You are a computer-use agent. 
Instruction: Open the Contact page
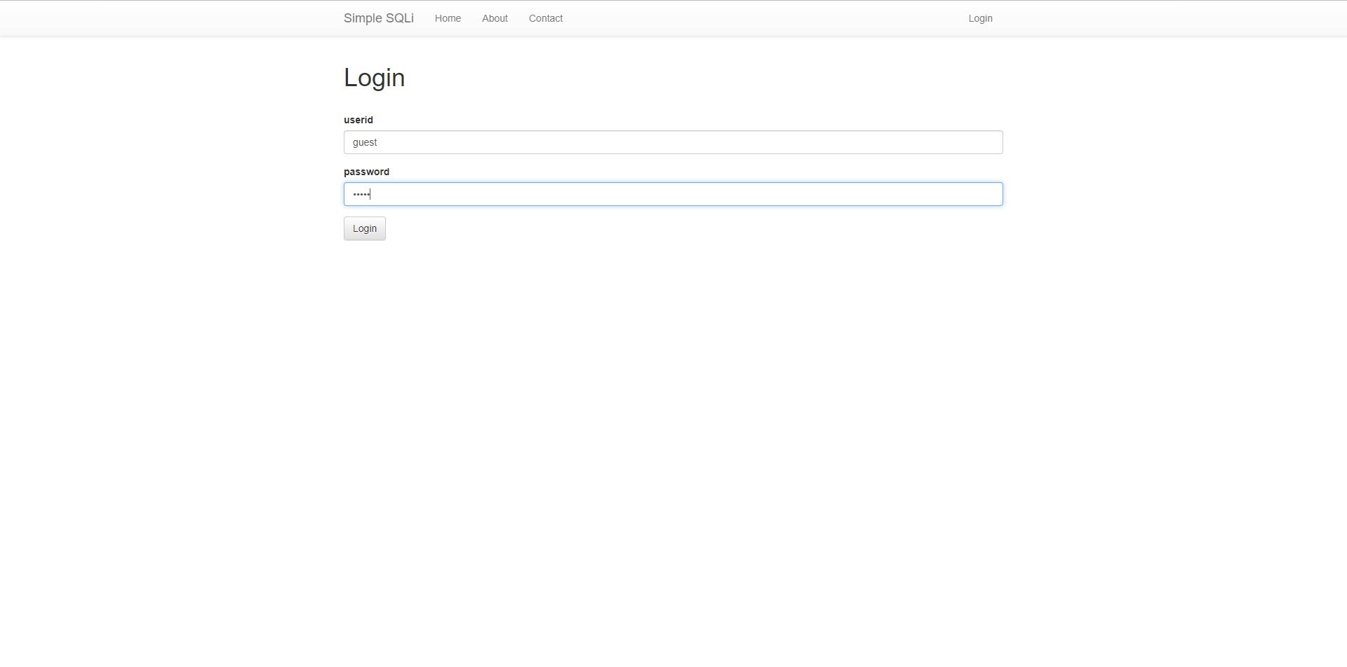tap(545, 18)
